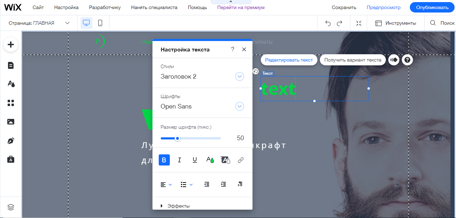Collapse the top bar with chevron tab
This screenshot has height=218, width=456.
[x=231, y=2]
